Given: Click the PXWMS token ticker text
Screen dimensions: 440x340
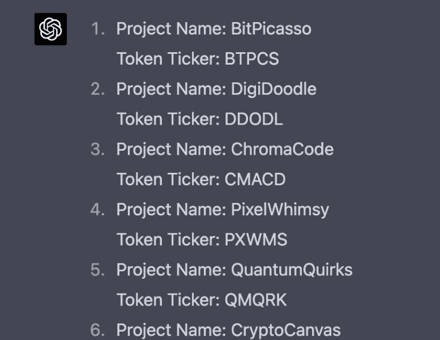Looking at the screenshot, I should click(x=256, y=240).
